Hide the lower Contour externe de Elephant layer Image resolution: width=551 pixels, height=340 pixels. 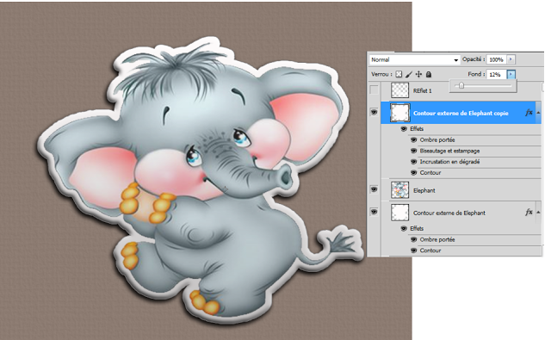point(374,212)
